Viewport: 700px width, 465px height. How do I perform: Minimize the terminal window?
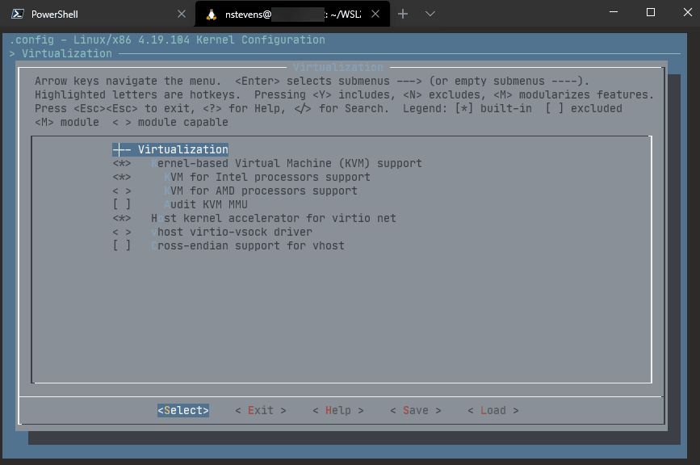click(x=614, y=12)
